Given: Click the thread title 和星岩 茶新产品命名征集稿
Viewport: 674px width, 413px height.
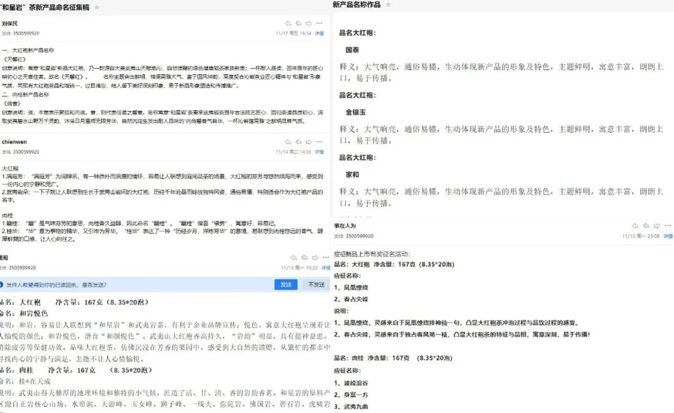Looking at the screenshot, I should [45, 7].
